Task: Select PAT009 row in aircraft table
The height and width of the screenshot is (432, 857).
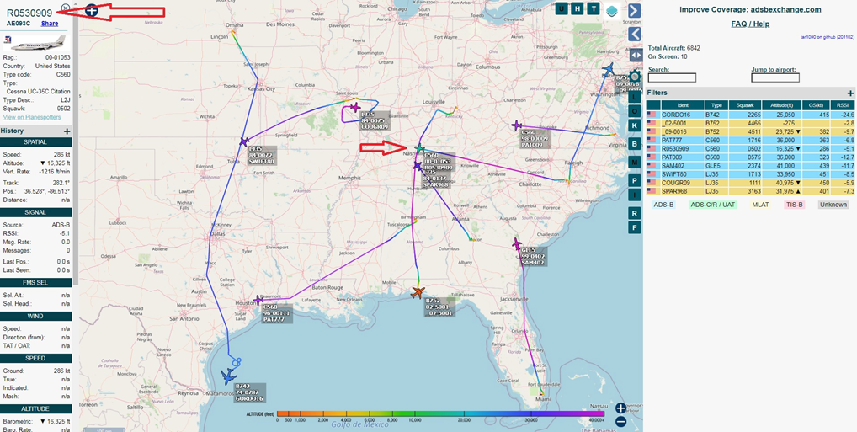Action: pos(750,157)
